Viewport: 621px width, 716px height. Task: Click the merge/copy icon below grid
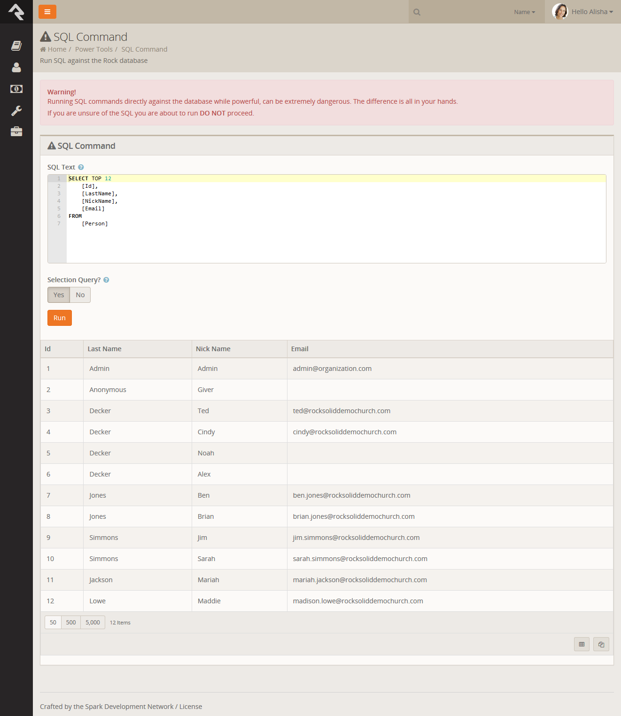pos(601,644)
